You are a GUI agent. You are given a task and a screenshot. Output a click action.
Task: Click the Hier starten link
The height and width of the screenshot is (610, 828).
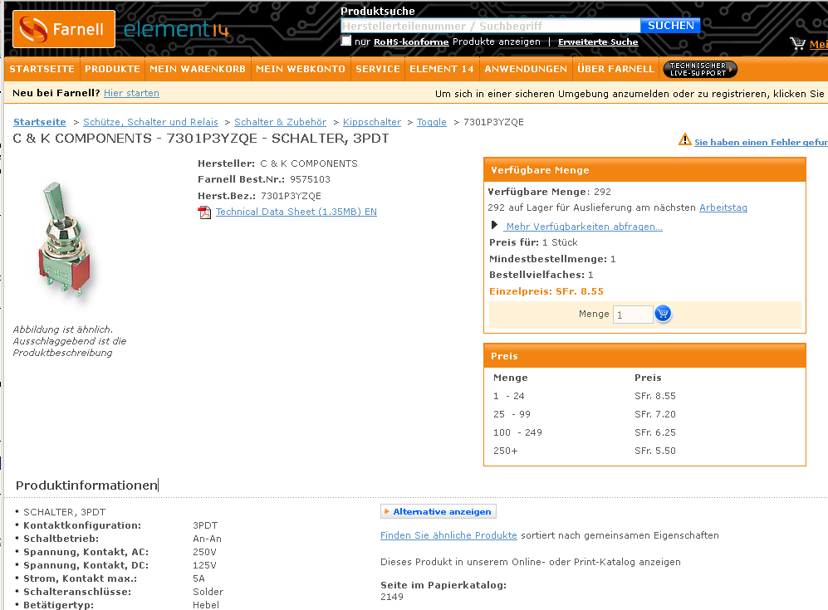[131, 93]
